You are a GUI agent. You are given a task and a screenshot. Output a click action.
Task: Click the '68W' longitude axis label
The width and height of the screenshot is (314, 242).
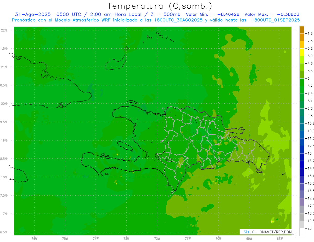(280, 239)
